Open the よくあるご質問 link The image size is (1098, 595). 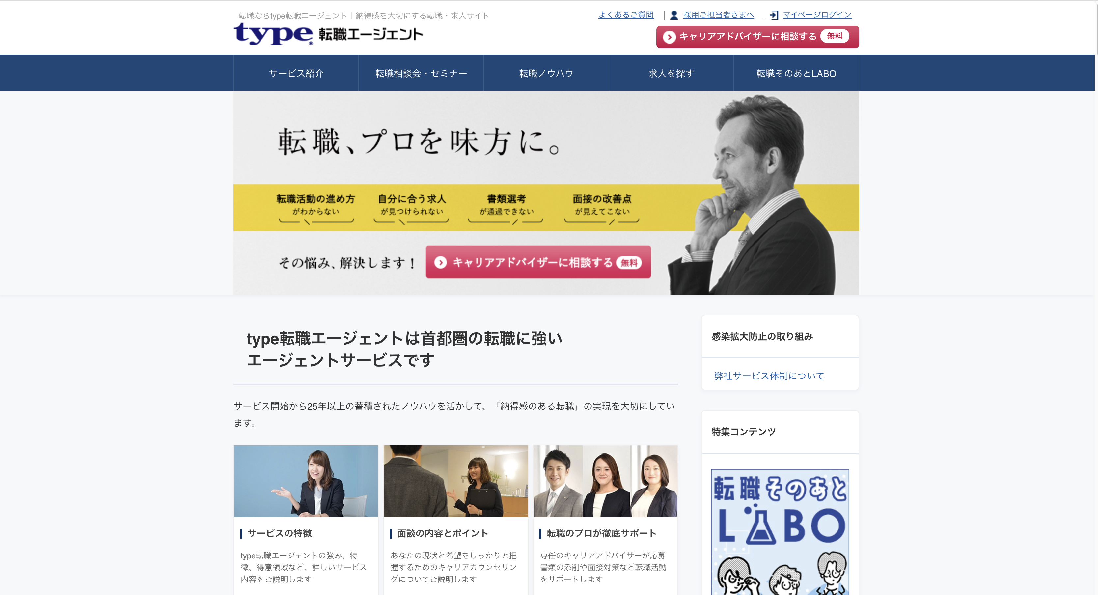pyautogui.click(x=626, y=15)
